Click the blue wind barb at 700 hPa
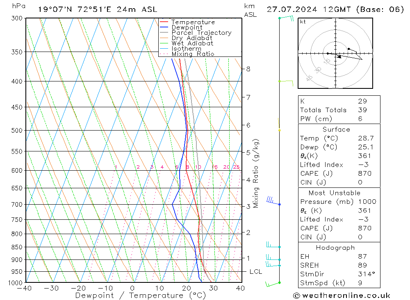 [x=273, y=201]
